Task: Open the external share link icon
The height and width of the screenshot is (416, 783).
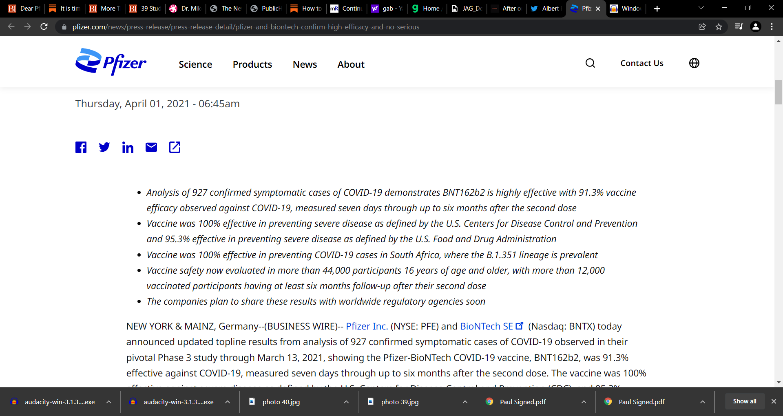Action: click(x=175, y=147)
